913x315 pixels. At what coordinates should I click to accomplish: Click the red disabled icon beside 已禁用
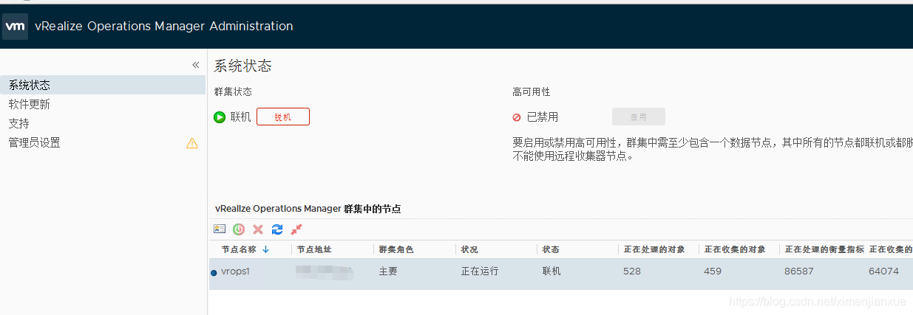point(517,117)
